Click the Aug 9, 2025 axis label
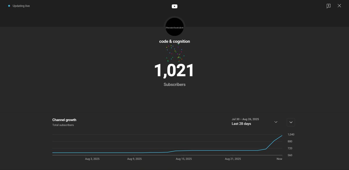The width and height of the screenshot is (349, 170). (134, 159)
